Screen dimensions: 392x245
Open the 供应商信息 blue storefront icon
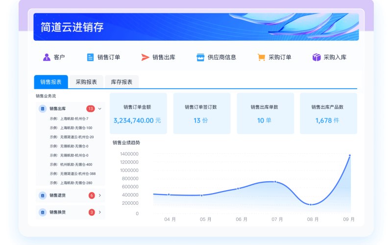[200, 57]
